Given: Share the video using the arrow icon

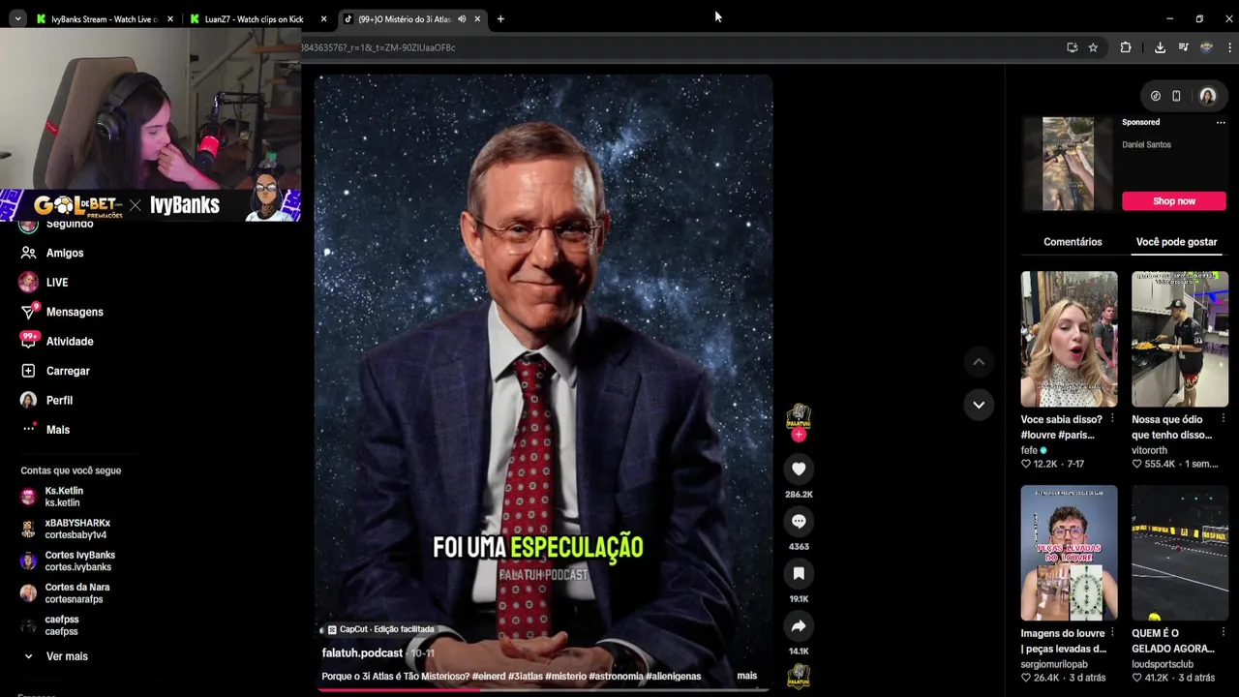Looking at the screenshot, I should click(x=799, y=626).
